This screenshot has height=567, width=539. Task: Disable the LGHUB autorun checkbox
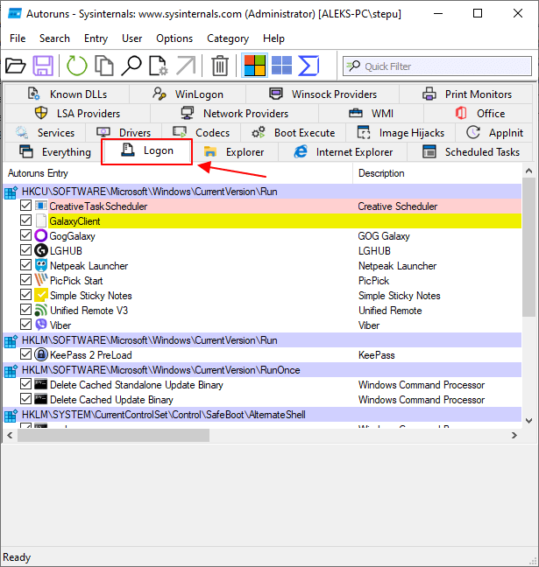point(25,250)
